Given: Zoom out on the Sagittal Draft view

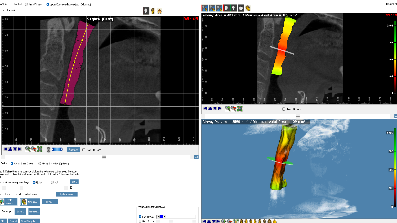Looking at the screenshot, I should (x=34, y=149).
